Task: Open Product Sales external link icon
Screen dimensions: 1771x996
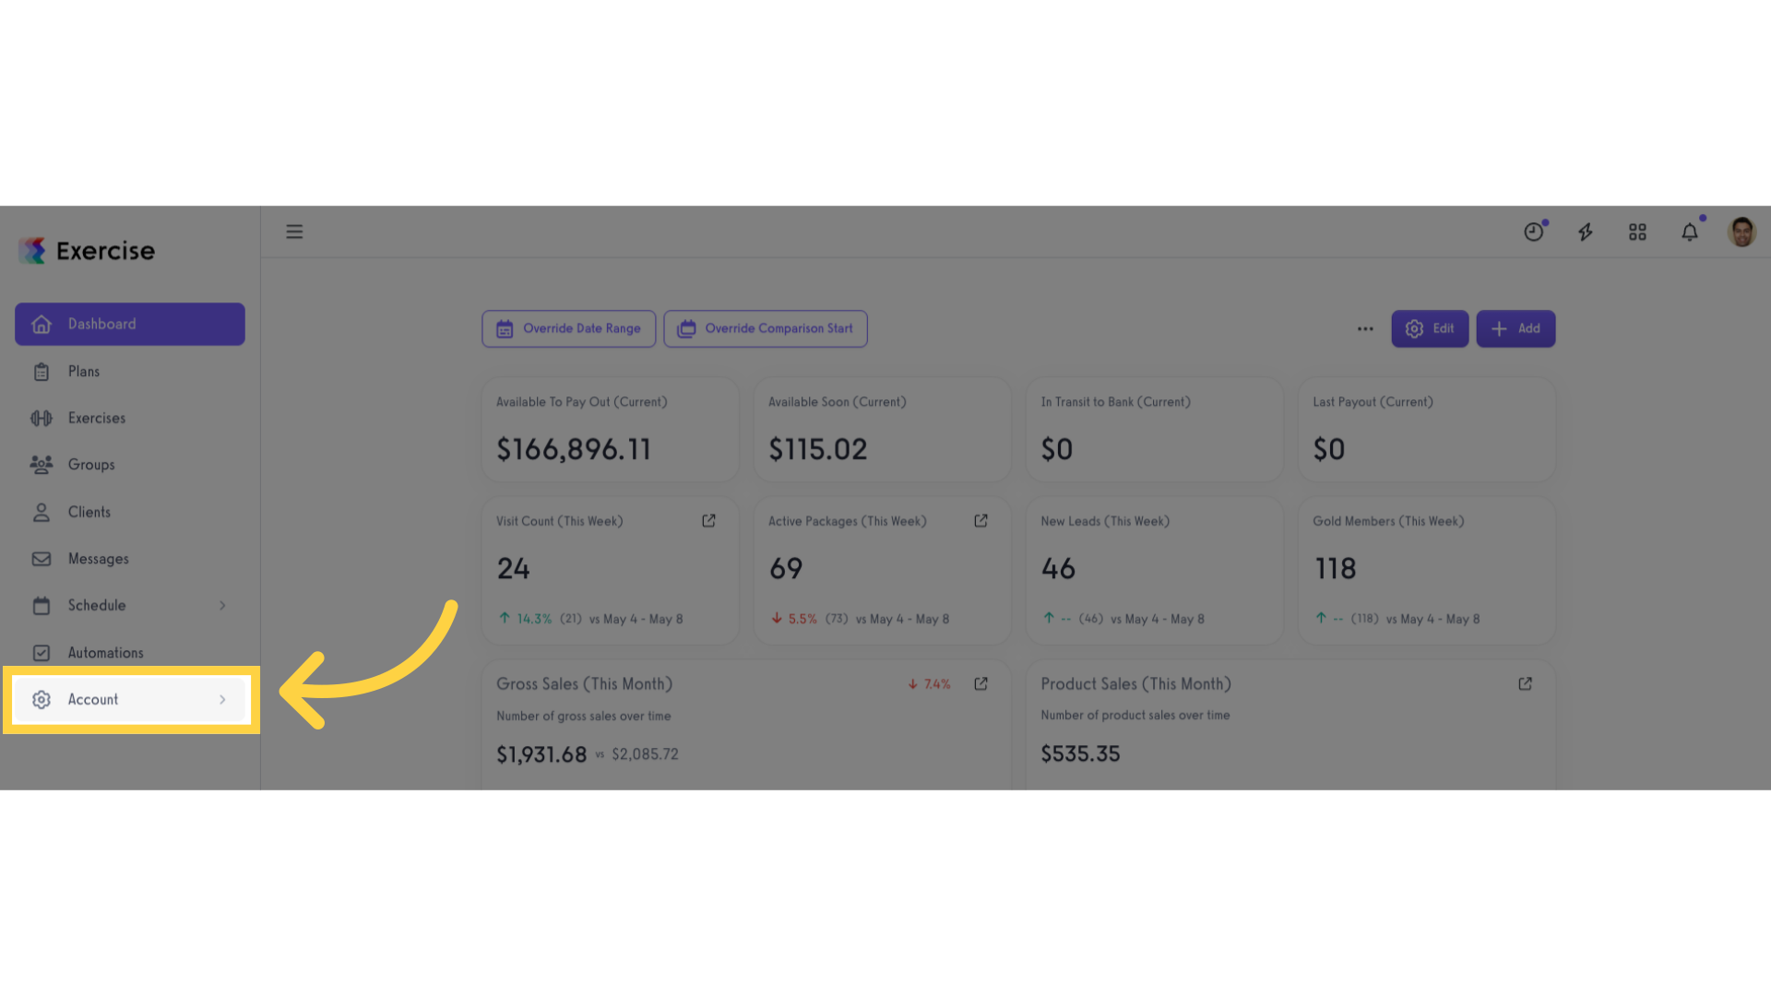Action: pyautogui.click(x=1525, y=684)
